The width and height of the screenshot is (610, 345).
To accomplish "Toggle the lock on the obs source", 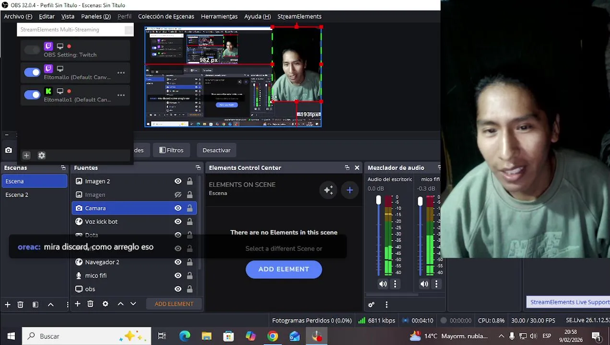I will pos(190,289).
